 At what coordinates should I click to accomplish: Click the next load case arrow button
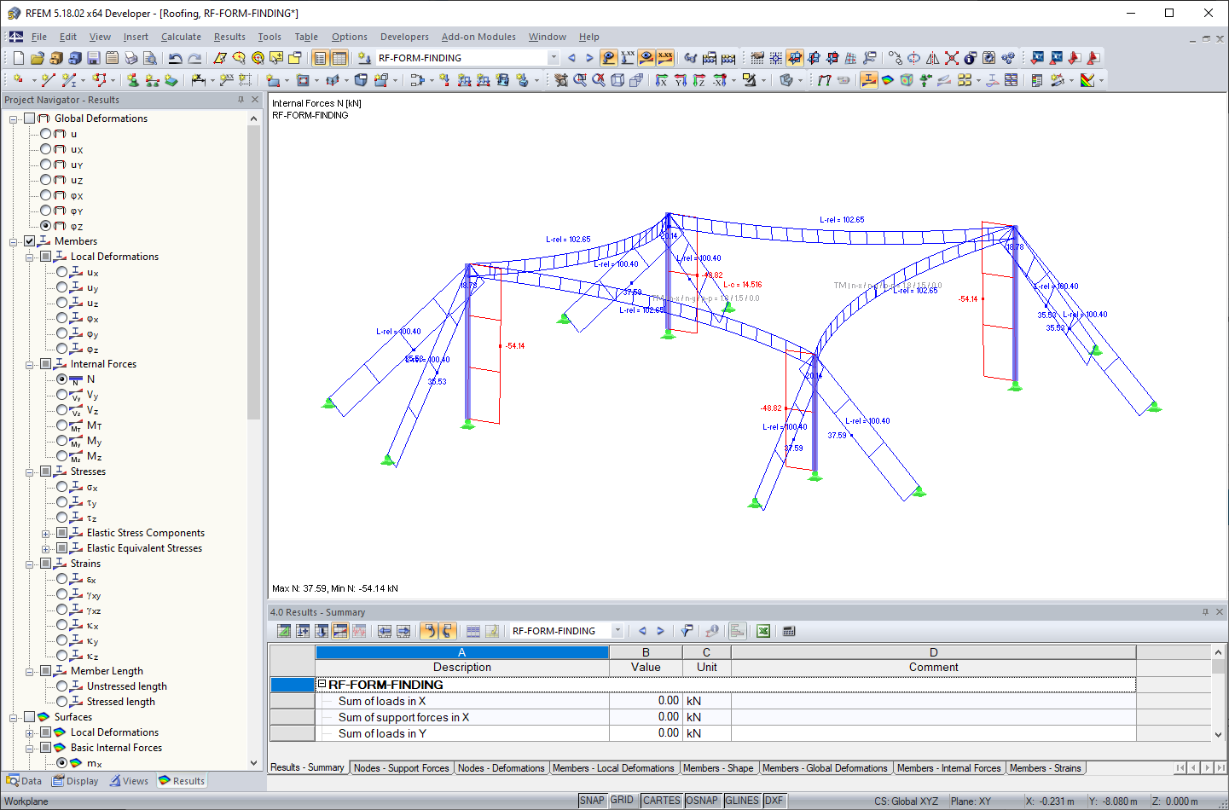[589, 57]
